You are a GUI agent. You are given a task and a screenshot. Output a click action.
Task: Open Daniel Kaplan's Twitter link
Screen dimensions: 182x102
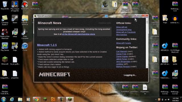pos(122,56)
